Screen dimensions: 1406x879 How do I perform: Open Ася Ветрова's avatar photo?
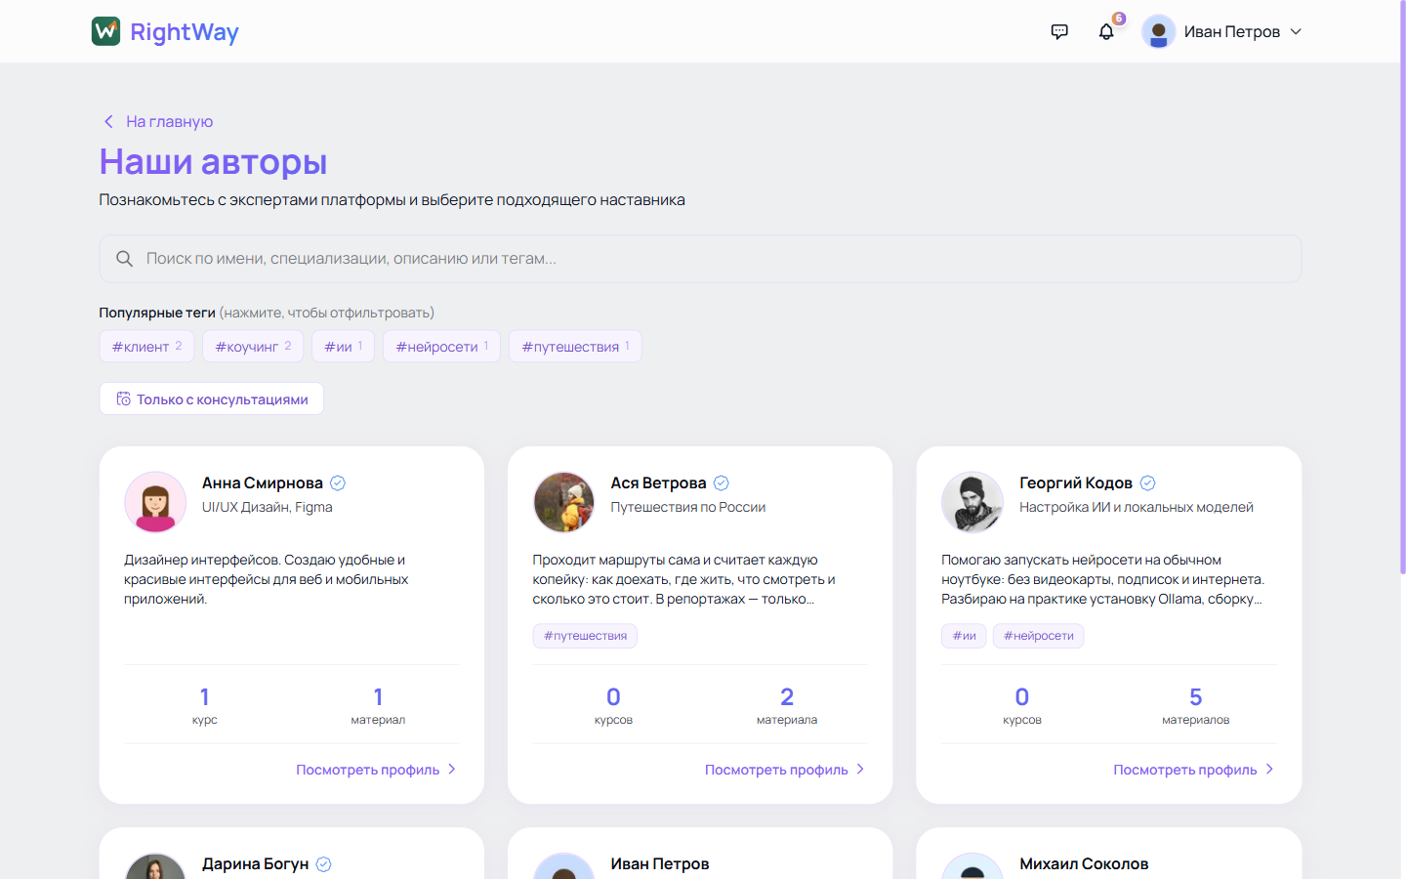(563, 502)
